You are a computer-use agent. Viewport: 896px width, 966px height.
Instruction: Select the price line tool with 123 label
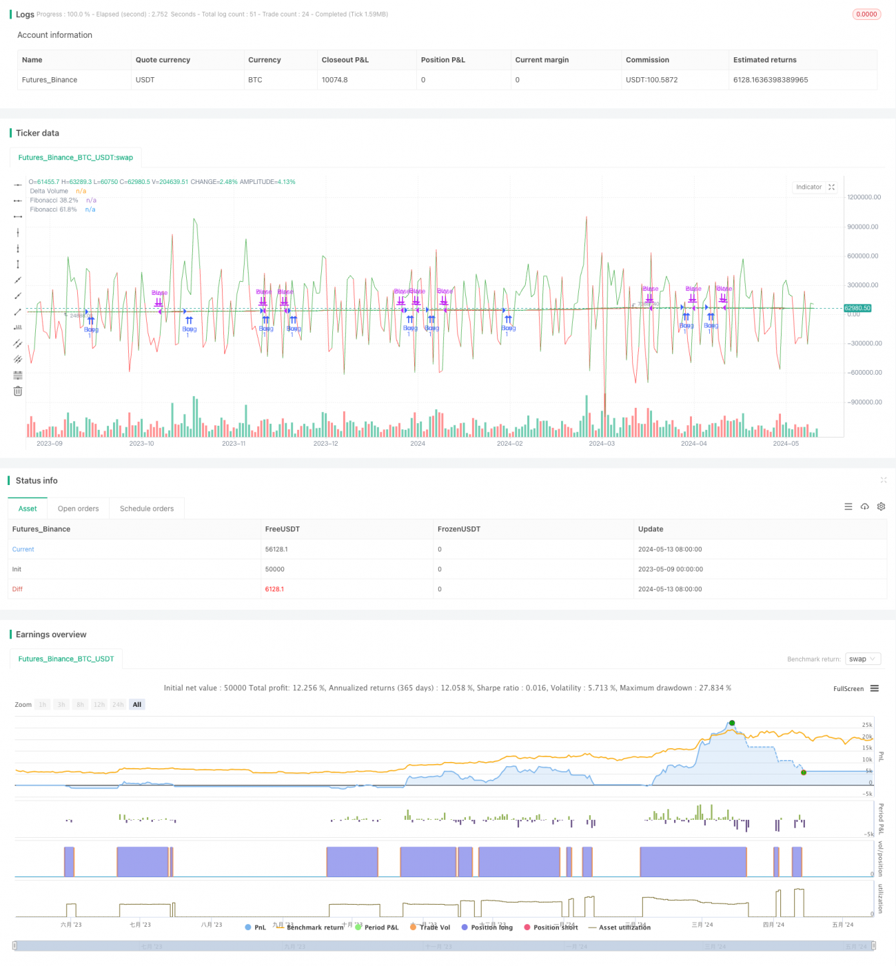tap(18, 327)
